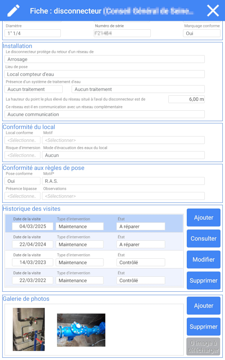Click the Modifier button
The image size is (225, 360).
point(203,259)
